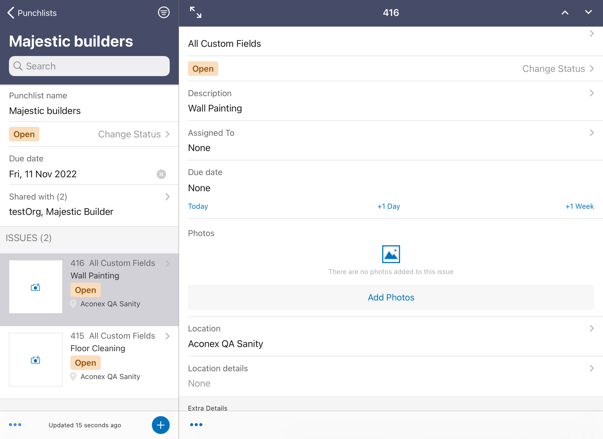The image size is (603, 439).
Task: Add photo to issue 415 thumbnail
Action: click(35, 360)
